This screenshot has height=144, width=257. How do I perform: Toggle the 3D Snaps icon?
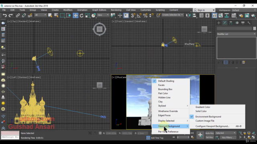click(x=133, y=15)
